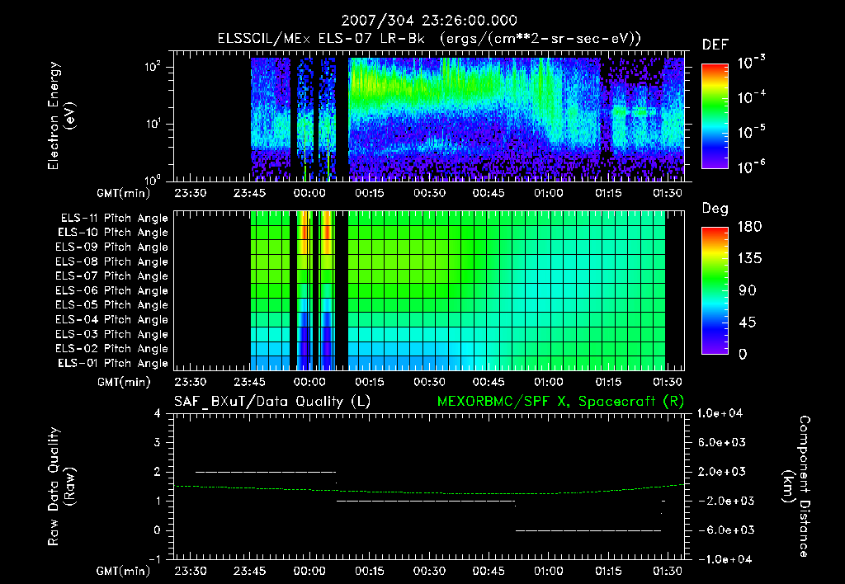Click the data quality line segment at level 1
The image size is (845, 584).
point(426,501)
